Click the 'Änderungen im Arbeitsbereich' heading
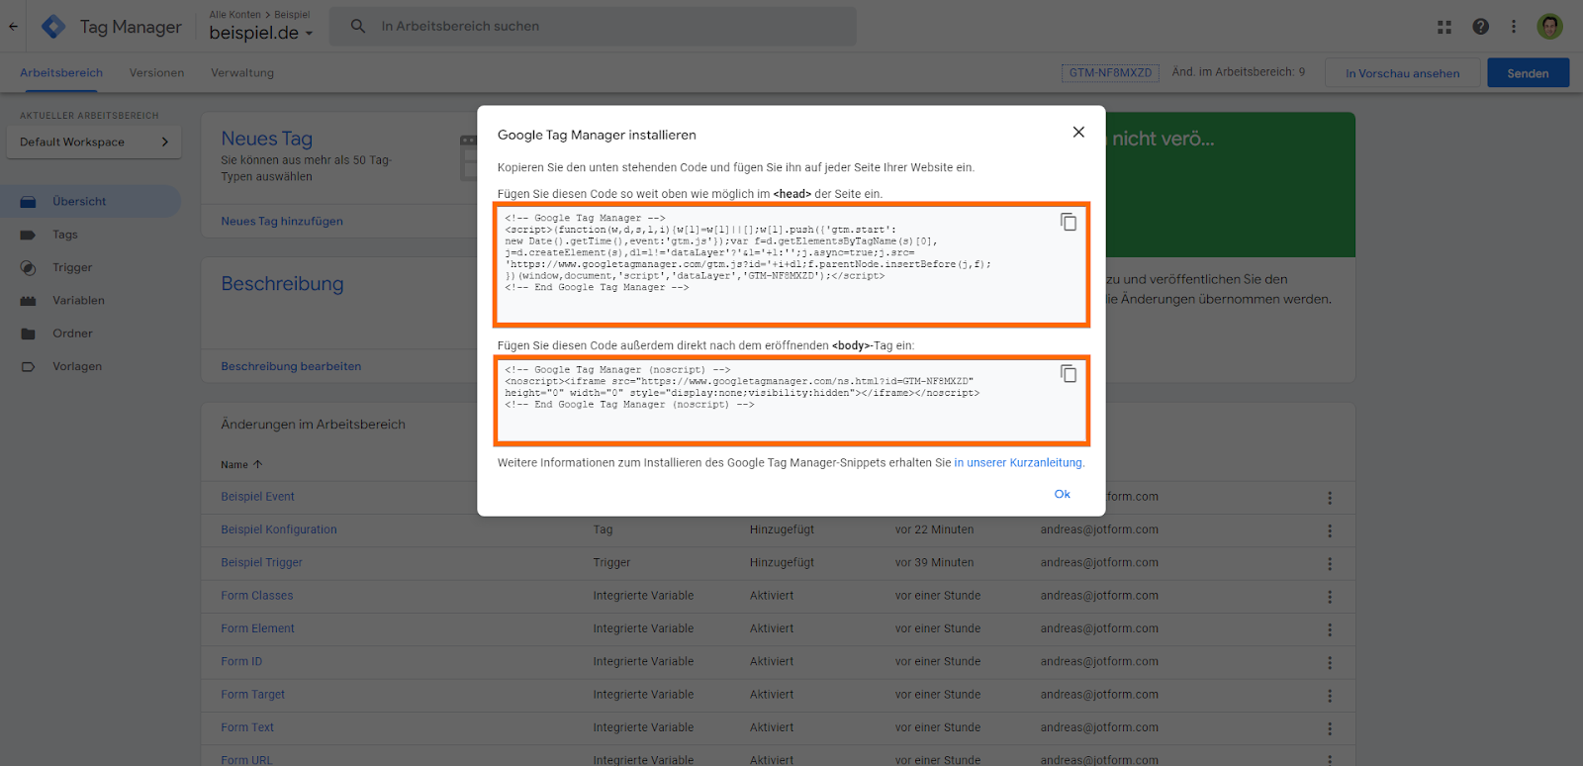 [x=313, y=425]
